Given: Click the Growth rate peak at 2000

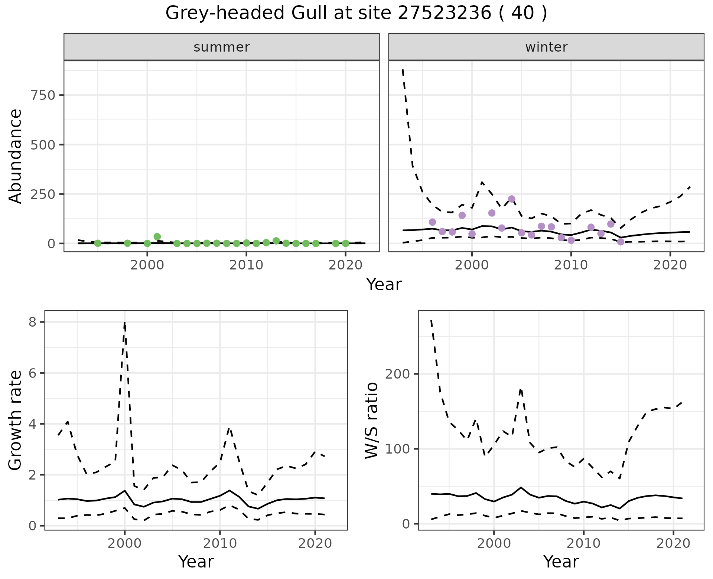Looking at the screenshot, I should [124, 323].
